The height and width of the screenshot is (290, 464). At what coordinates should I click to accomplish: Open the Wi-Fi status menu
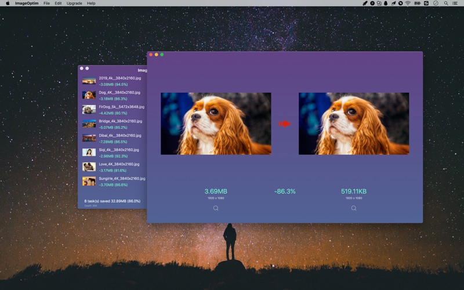[x=408, y=3]
